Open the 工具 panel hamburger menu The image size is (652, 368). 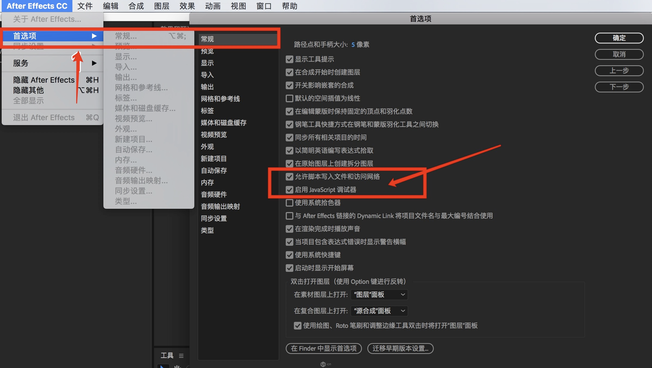click(181, 356)
